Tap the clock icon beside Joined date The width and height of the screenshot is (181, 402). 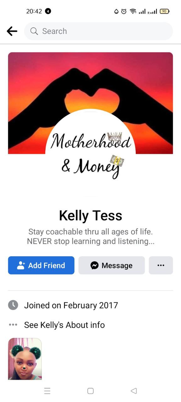pos(13,305)
